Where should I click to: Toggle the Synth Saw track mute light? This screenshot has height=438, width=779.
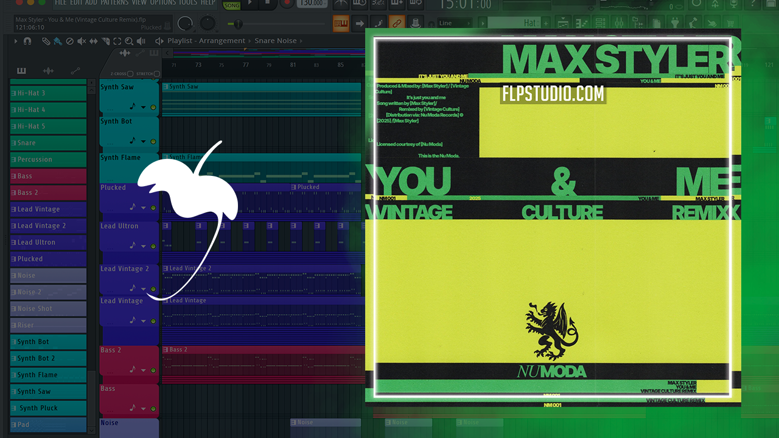(x=153, y=107)
